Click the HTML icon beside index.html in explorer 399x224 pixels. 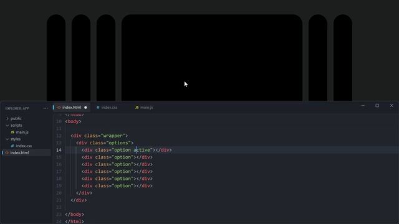point(7,152)
